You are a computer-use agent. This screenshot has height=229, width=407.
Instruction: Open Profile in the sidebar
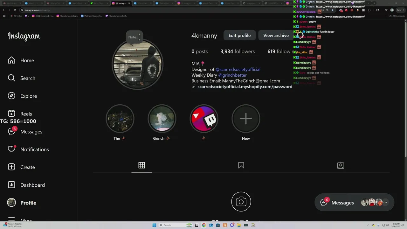(x=22, y=203)
